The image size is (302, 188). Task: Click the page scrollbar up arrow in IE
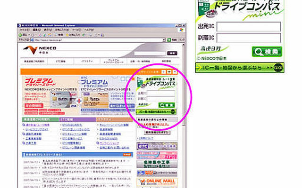(183, 45)
